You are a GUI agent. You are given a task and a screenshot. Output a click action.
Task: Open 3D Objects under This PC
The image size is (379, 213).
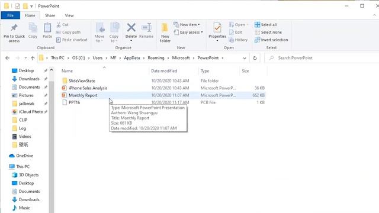28,175
